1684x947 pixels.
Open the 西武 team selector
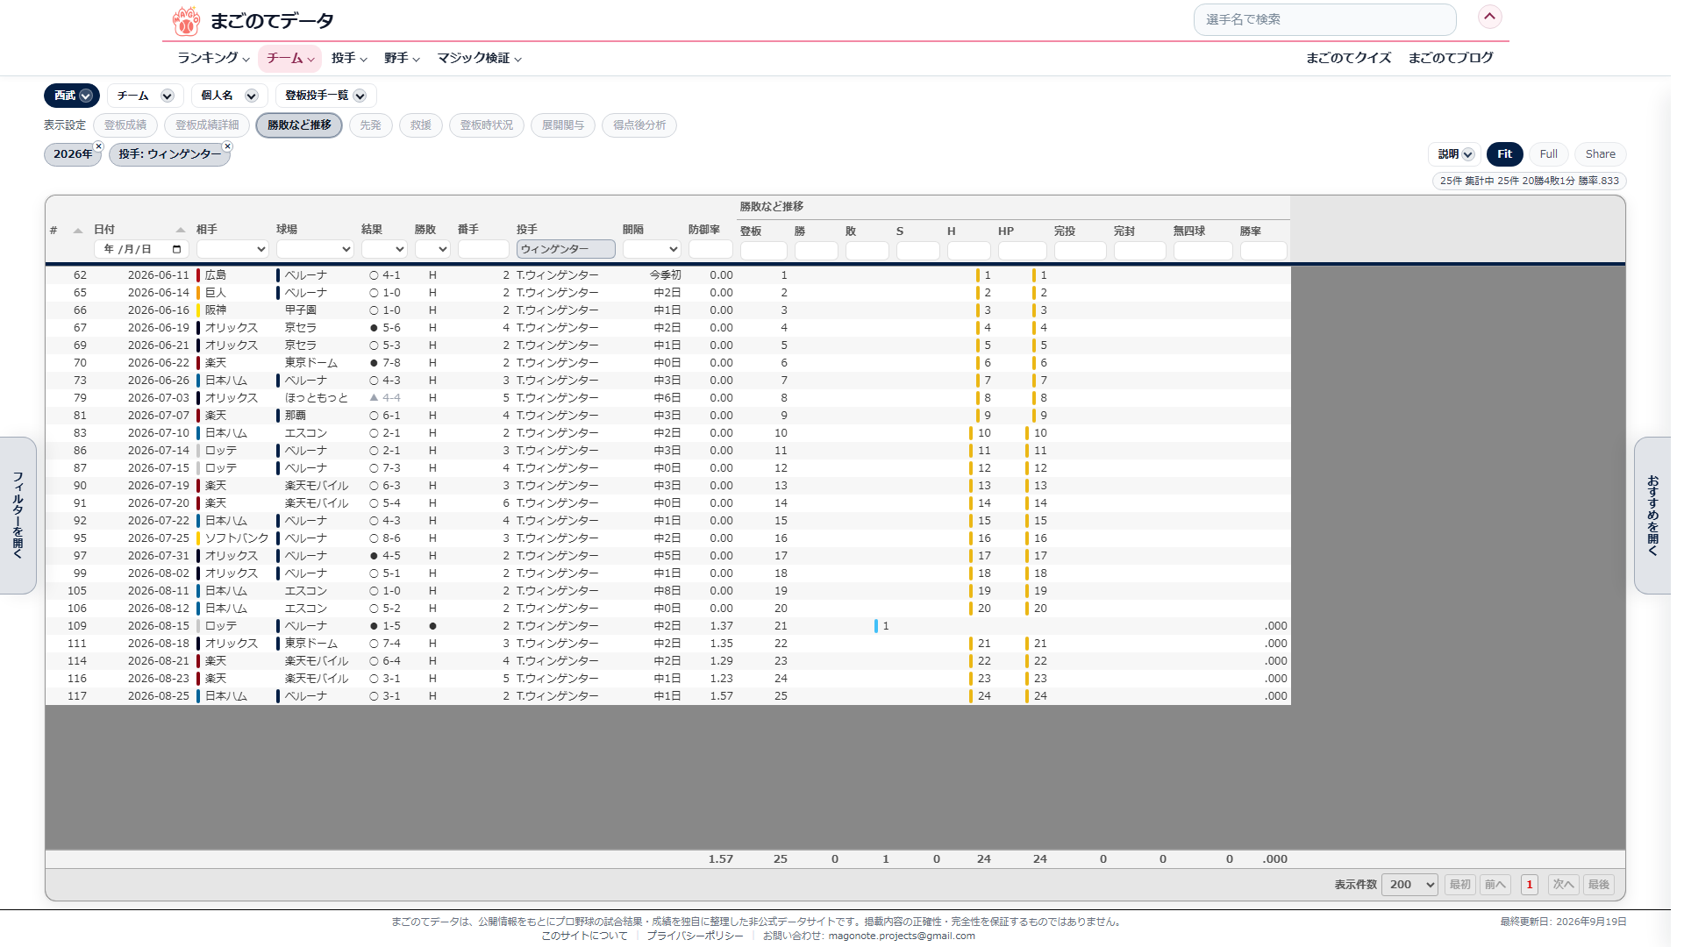point(72,96)
